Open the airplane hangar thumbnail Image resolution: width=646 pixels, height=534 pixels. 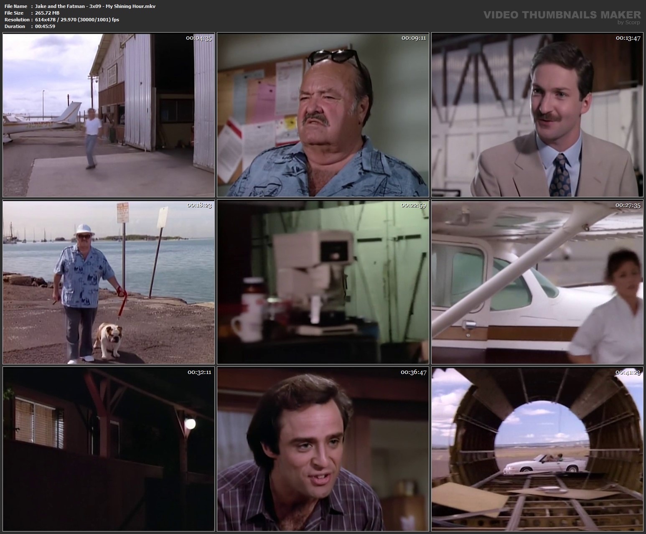[109, 115]
